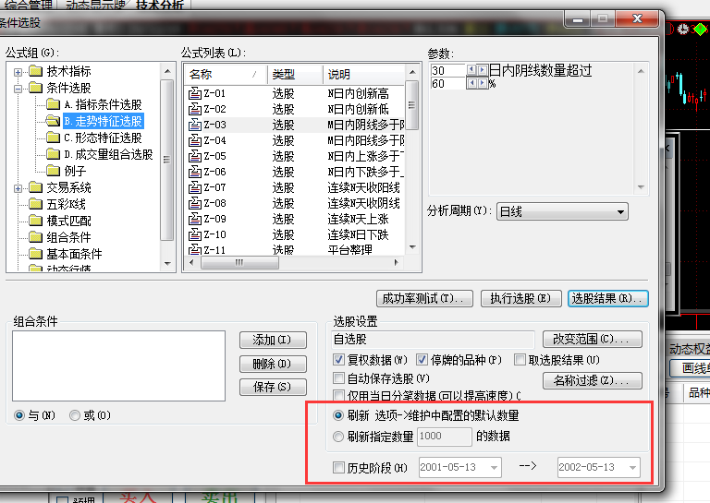
Task: Click the Z-06 formula icon
Action: click(x=195, y=172)
